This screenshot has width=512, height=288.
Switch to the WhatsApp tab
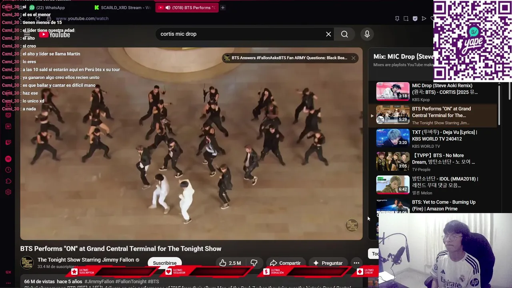click(x=47, y=8)
